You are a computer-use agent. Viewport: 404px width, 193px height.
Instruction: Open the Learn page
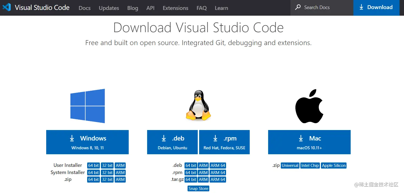(221, 8)
